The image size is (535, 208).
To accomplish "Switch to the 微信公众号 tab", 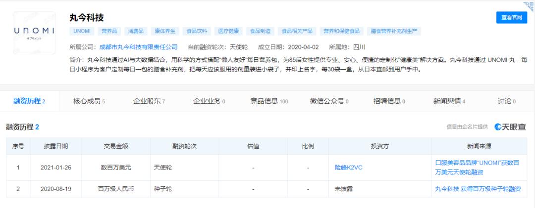I will (x=329, y=101).
